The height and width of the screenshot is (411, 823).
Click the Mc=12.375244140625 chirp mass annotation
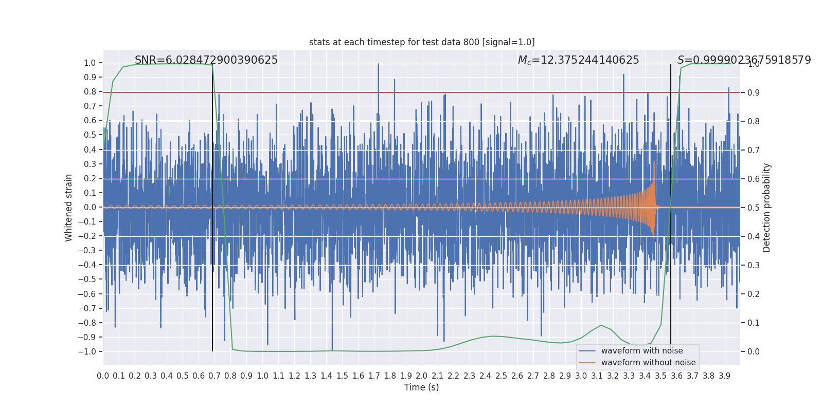coord(579,60)
